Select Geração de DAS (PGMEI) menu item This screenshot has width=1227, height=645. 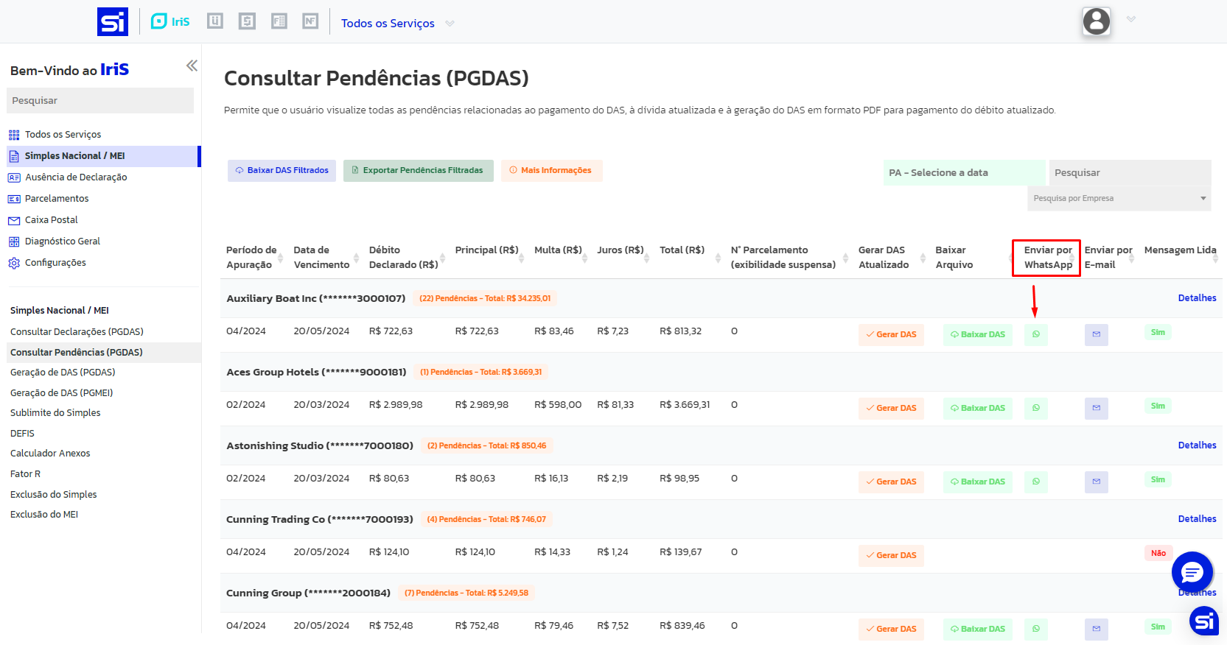(x=62, y=392)
